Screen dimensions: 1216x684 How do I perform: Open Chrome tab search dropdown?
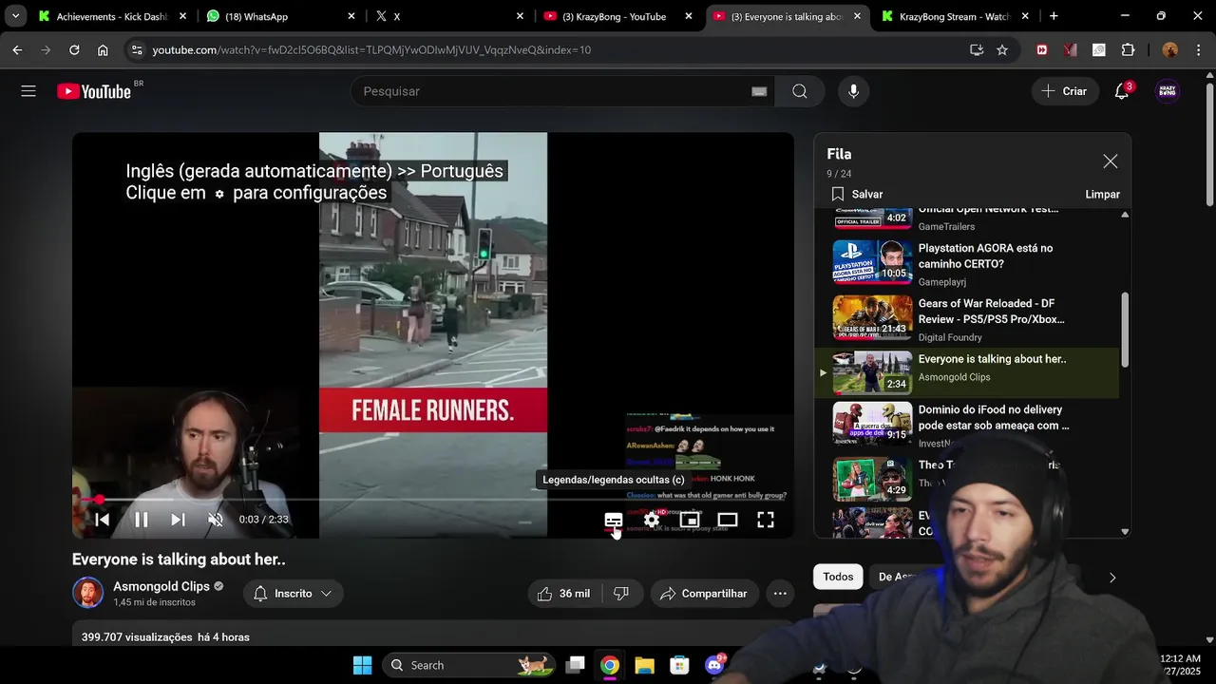[x=15, y=16]
